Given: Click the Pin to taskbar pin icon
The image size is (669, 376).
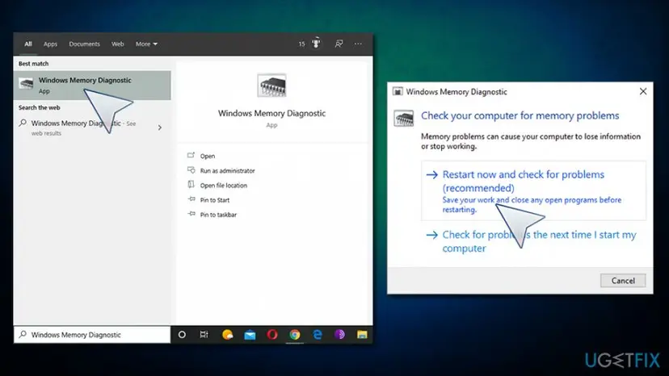Looking at the screenshot, I should [x=191, y=214].
